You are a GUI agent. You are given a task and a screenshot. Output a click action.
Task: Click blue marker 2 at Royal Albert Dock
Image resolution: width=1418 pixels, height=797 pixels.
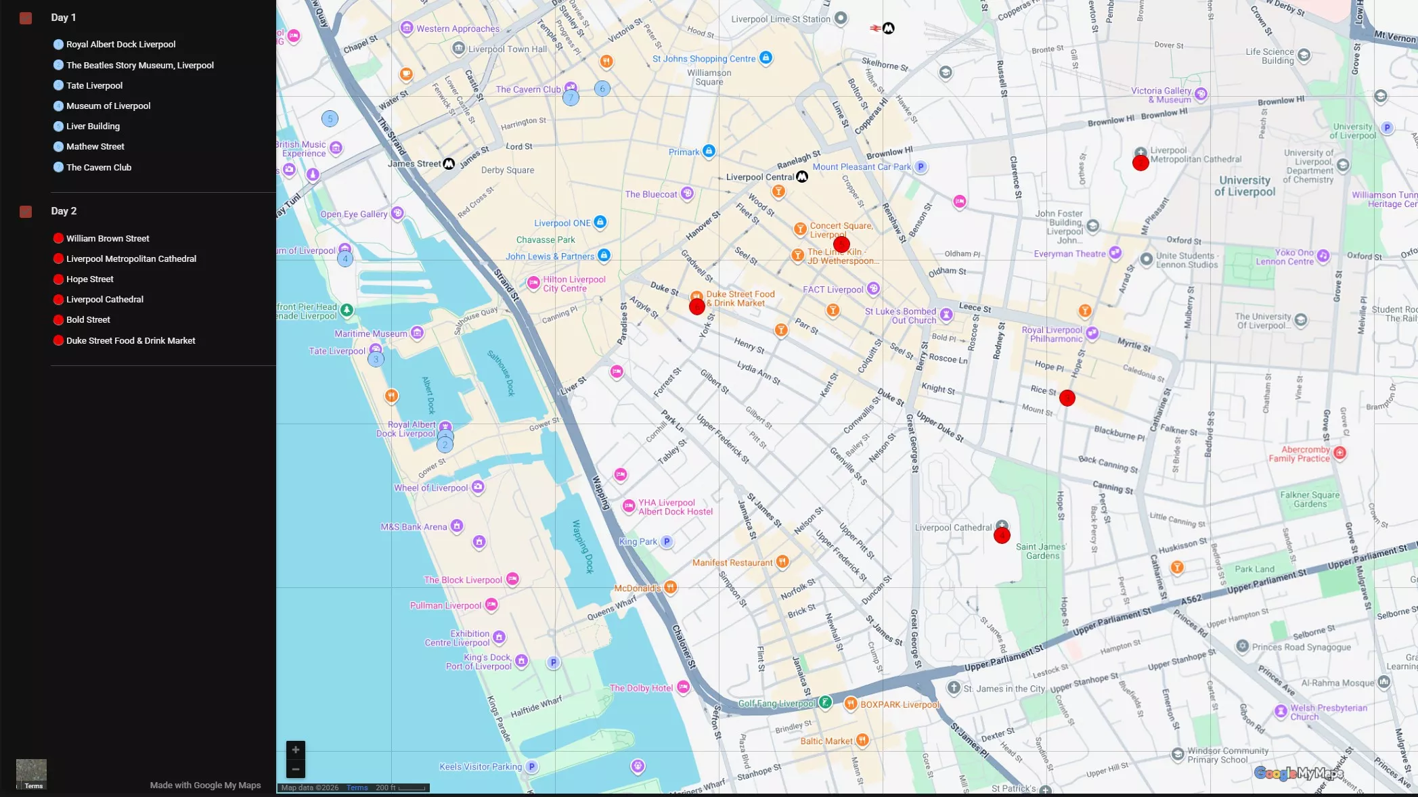[445, 445]
